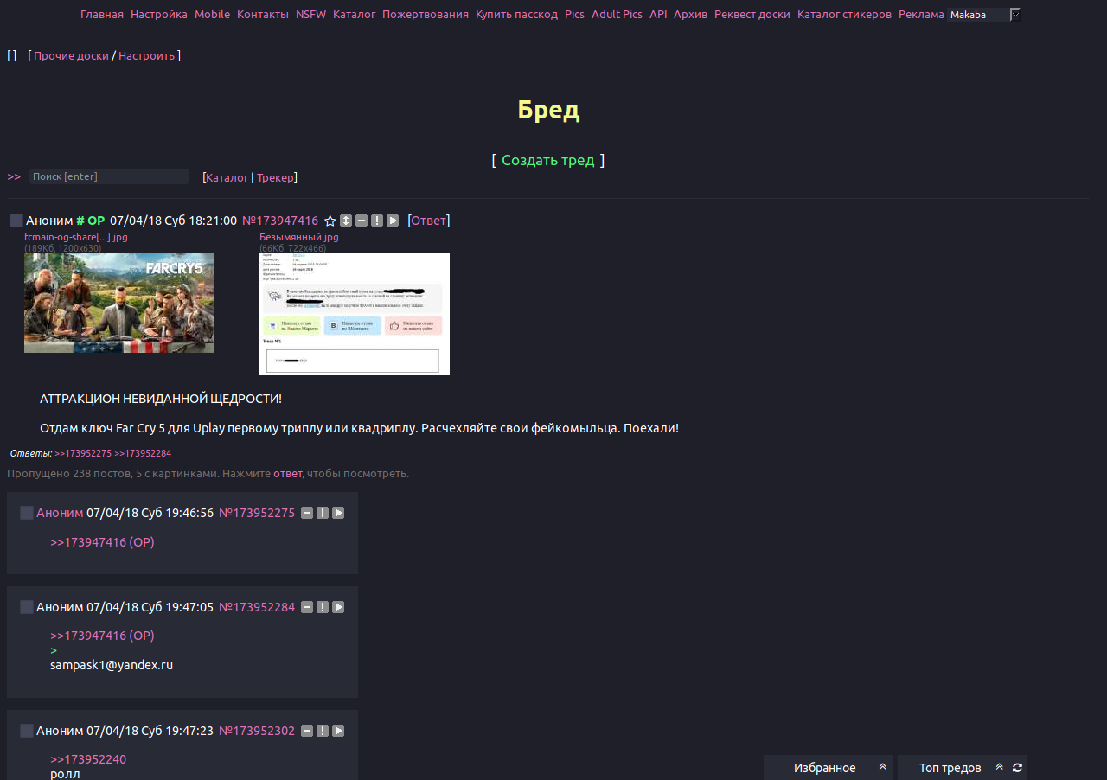Click the Бред board title
1107x780 pixels.
tap(548, 110)
